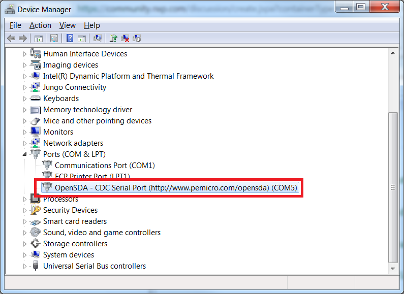
Task: Expand the Security Devices node
Action: point(25,210)
